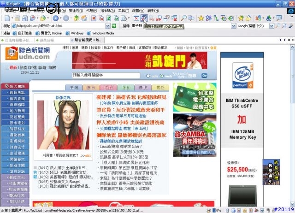The width and height of the screenshot is (295, 213).
Task: Open the Windows Media link shortcut
Action: (100, 33)
